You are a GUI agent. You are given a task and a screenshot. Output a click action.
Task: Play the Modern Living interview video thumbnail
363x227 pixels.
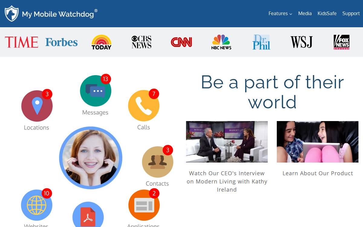[227, 142]
